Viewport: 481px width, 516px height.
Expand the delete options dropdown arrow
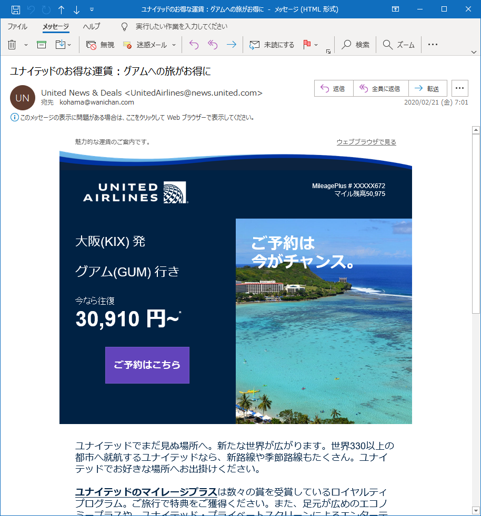(x=26, y=45)
